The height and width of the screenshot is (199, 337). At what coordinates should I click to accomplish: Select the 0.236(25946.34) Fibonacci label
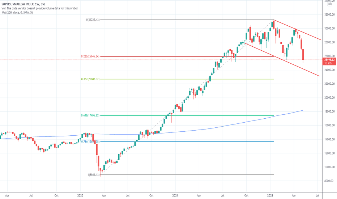90,56
